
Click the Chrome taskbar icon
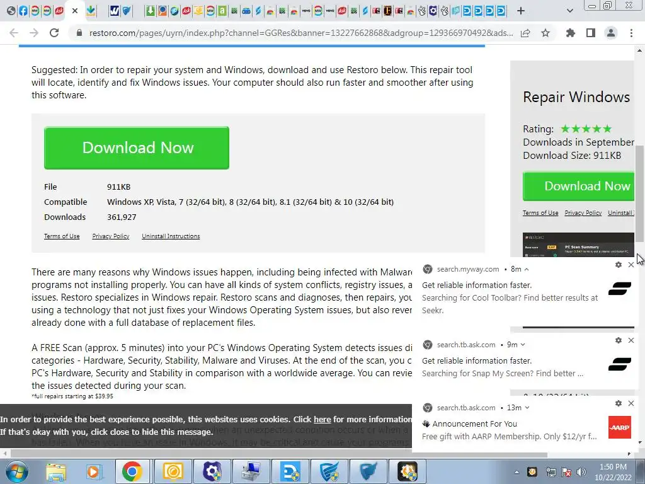pos(132,471)
